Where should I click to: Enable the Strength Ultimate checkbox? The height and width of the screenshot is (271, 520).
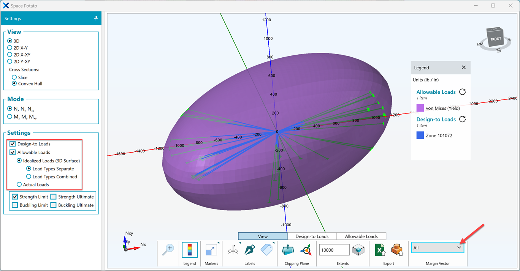[x=54, y=197]
